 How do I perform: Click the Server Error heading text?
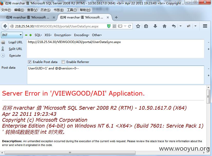tap(73, 93)
